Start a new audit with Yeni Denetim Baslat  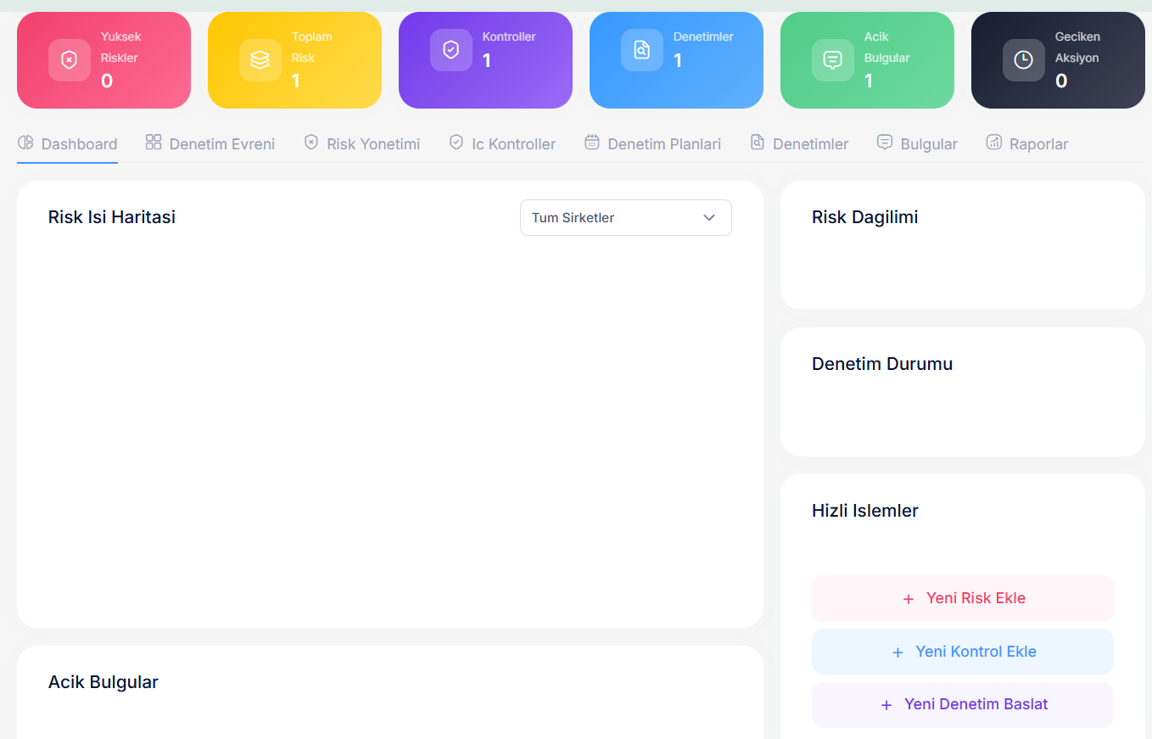962,704
